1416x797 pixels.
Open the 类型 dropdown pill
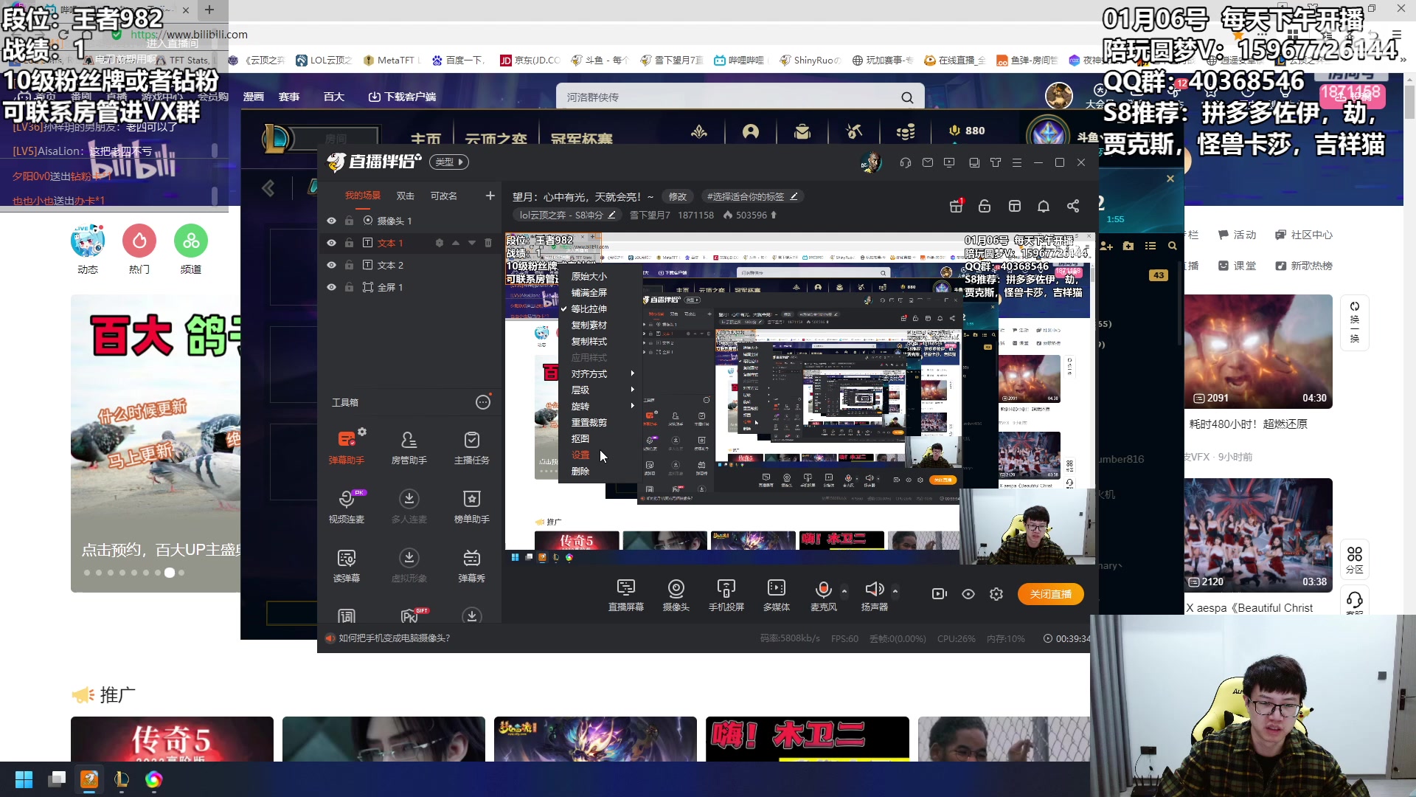coord(448,162)
